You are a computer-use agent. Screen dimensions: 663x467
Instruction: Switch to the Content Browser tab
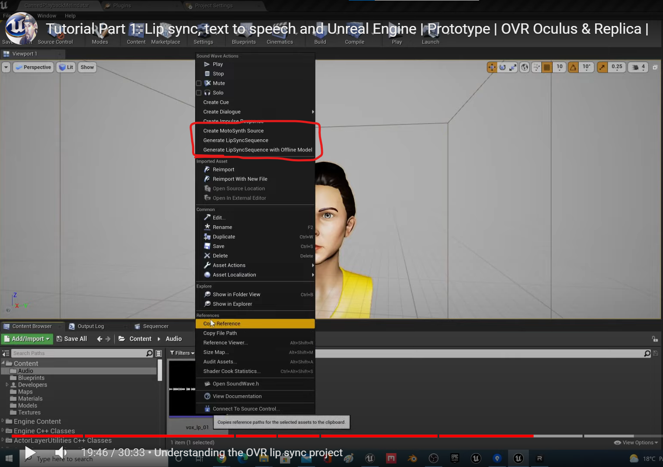32,326
